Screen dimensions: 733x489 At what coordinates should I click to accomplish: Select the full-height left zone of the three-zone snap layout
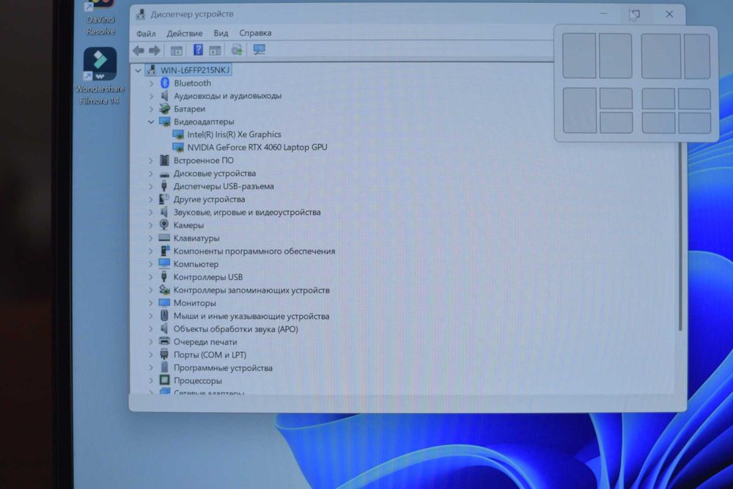pyautogui.click(x=580, y=110)
